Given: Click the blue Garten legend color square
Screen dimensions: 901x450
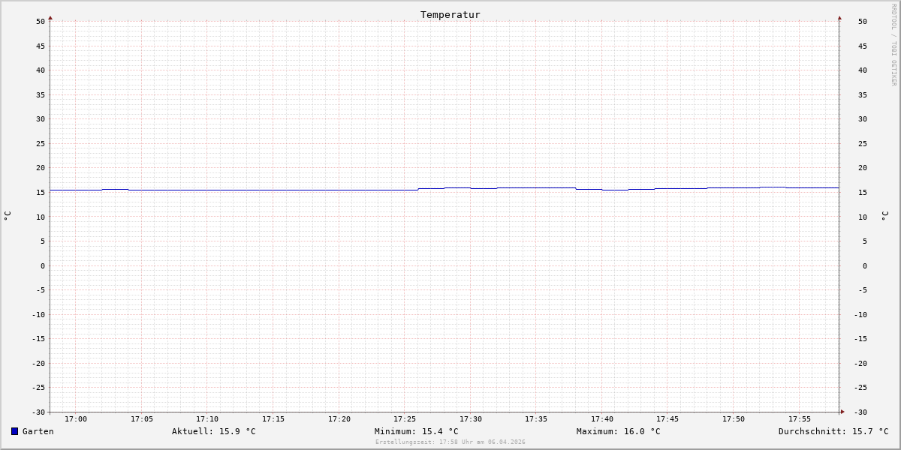Looking at the screenshot, I should [14, 431].
